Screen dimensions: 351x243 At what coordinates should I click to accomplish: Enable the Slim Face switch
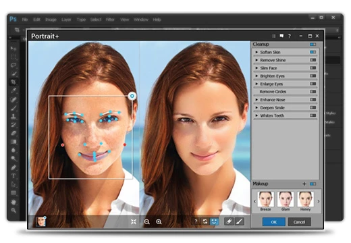pyautogui.click(x=313, y=68)
